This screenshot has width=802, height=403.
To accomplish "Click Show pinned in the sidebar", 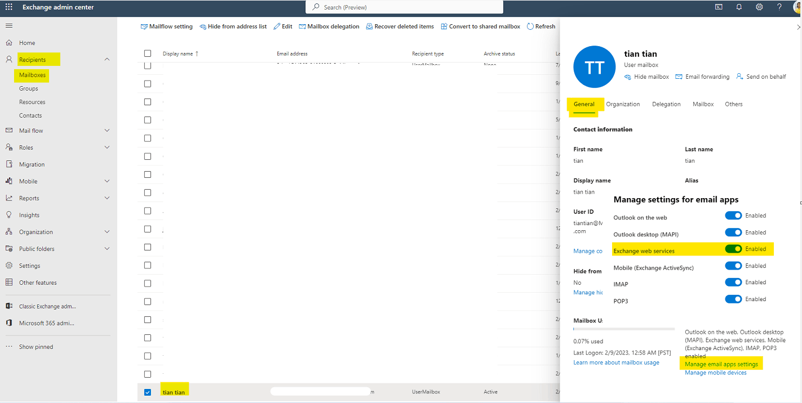I will pyautogui.click(x=36, y=347).
